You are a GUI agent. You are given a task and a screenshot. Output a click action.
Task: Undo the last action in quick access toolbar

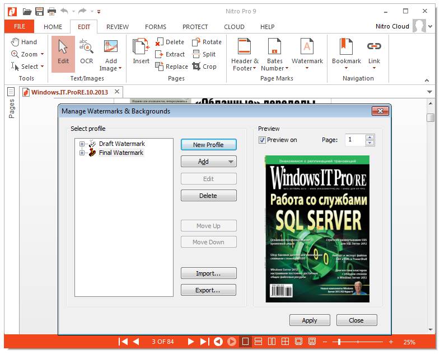click(x=64, y=11)
